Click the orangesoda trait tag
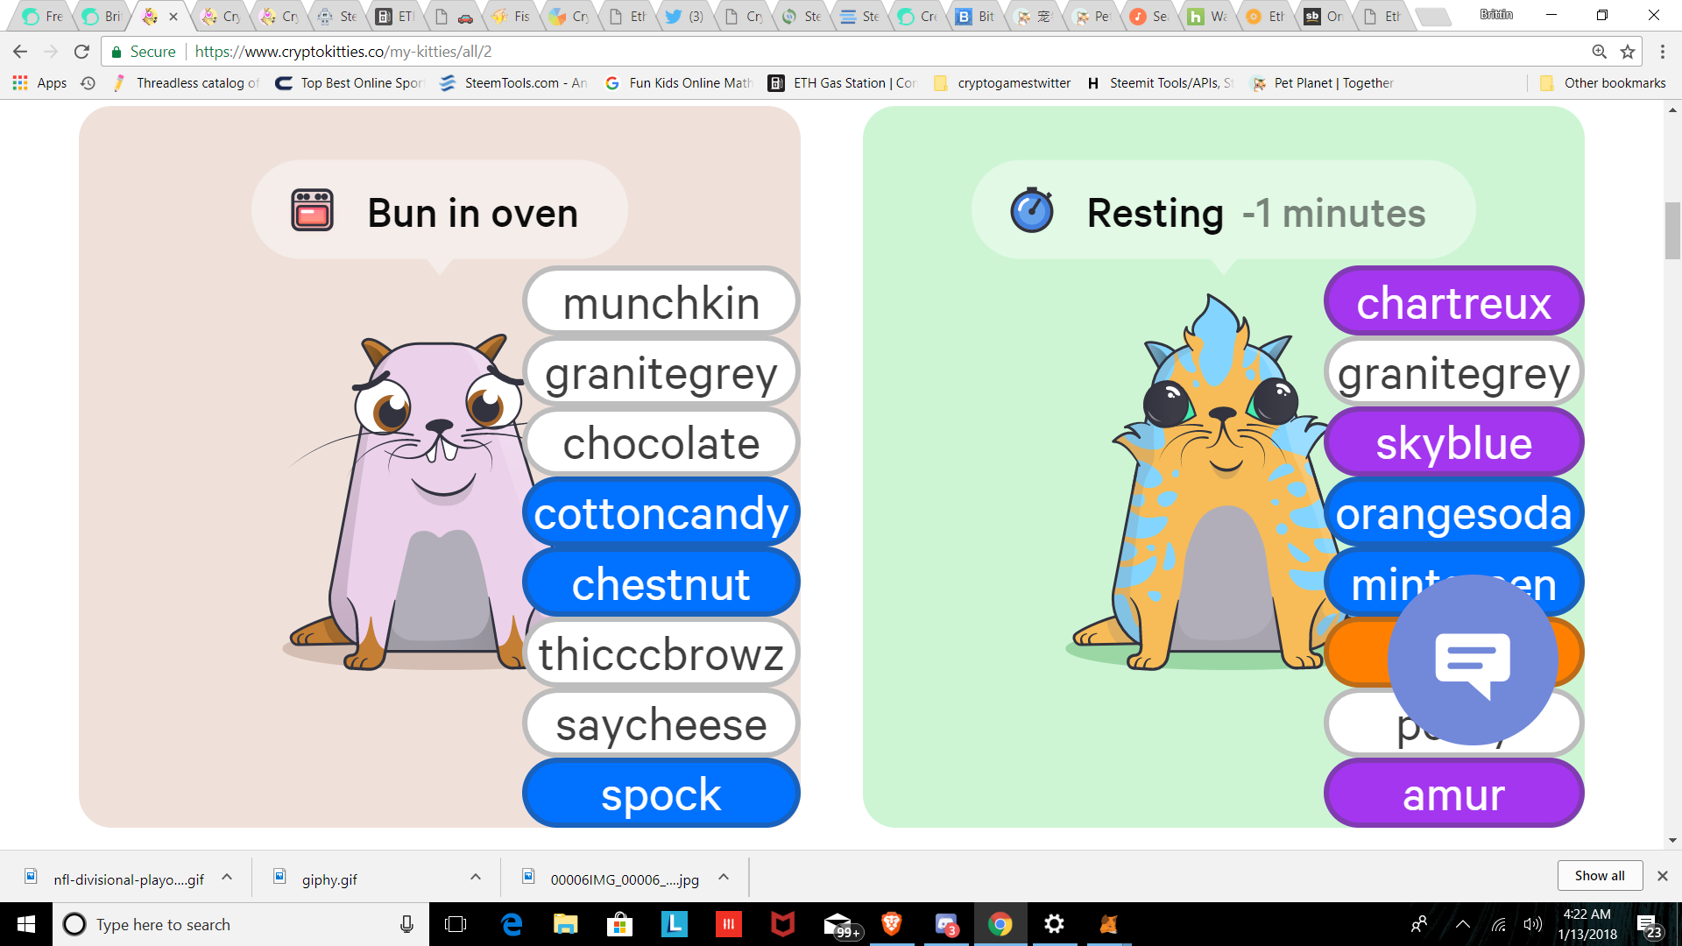 coord(1453,512)
